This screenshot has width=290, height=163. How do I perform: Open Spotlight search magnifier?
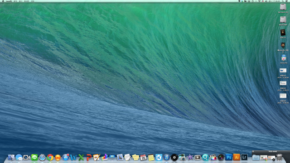pyautogui.click(x=283, y=1)
